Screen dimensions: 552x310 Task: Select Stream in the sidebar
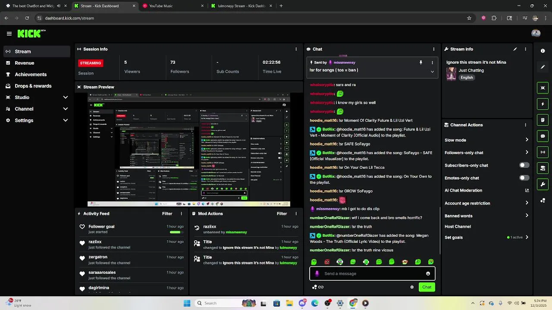click(x=37, y=51)
